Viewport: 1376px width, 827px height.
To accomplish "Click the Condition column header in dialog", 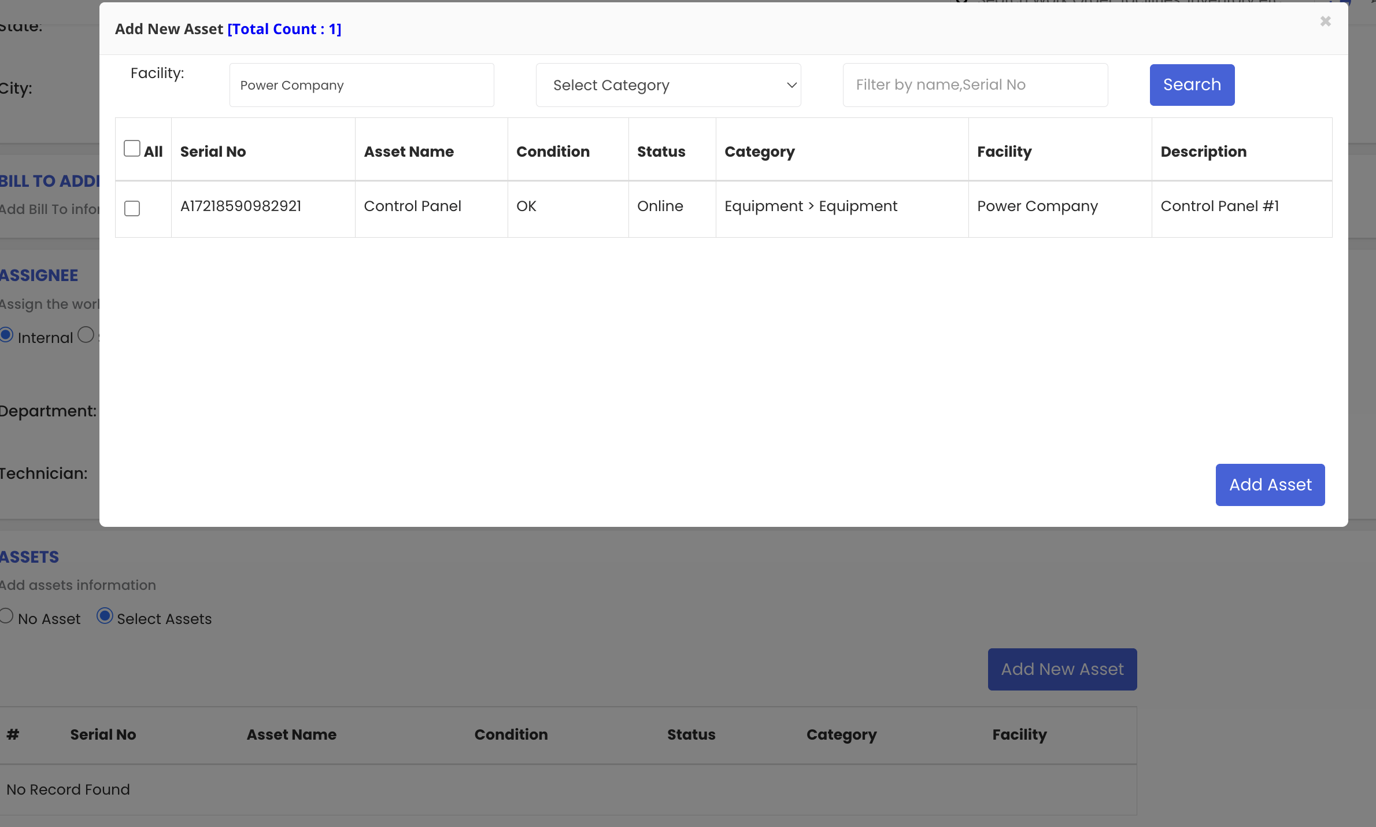I will click(552, 152).
